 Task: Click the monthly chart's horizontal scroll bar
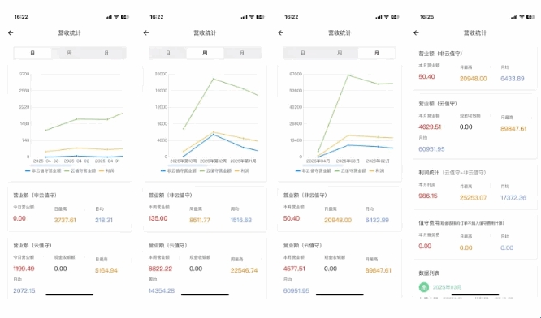(322, 166)
